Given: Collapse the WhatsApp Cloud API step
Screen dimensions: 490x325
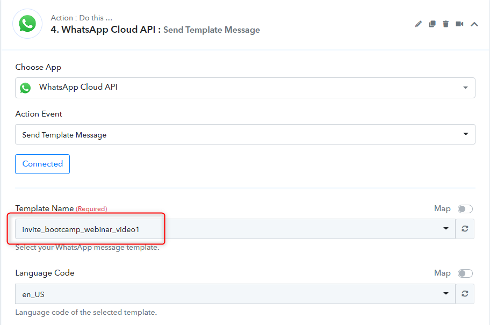Looking at the screenshot, I should (474, 24).
